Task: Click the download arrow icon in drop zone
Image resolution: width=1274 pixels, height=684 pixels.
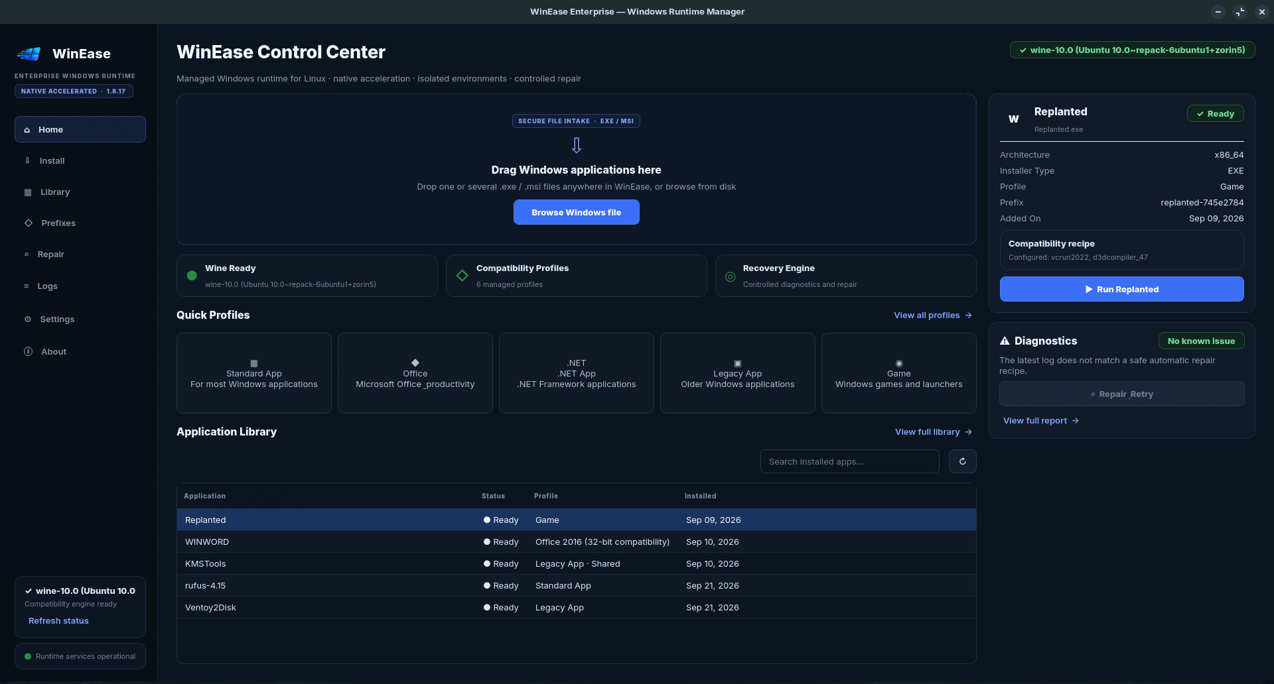Action: click(x=577, y=145)
